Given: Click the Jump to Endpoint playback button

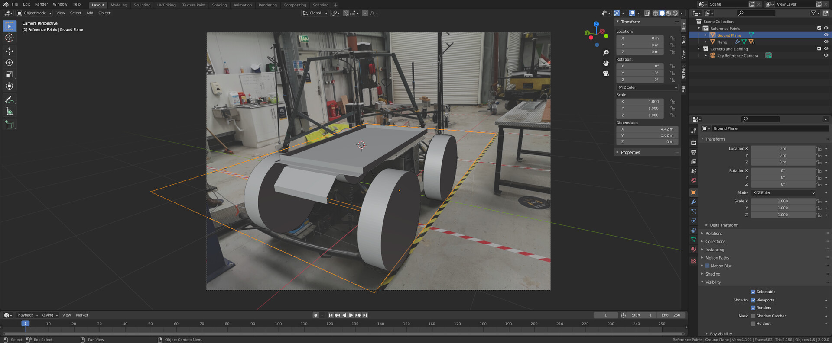Looking at the screenshot, I should pos(365,315).
